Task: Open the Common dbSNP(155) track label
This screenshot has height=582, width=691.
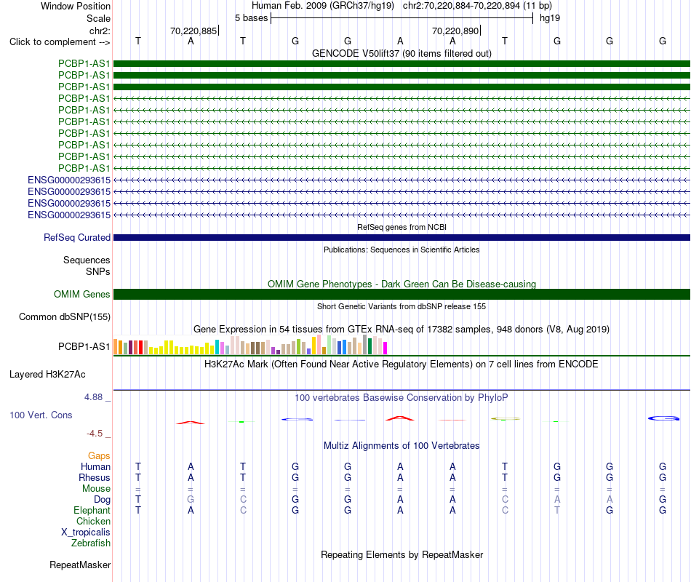Action: click(65, 317)
